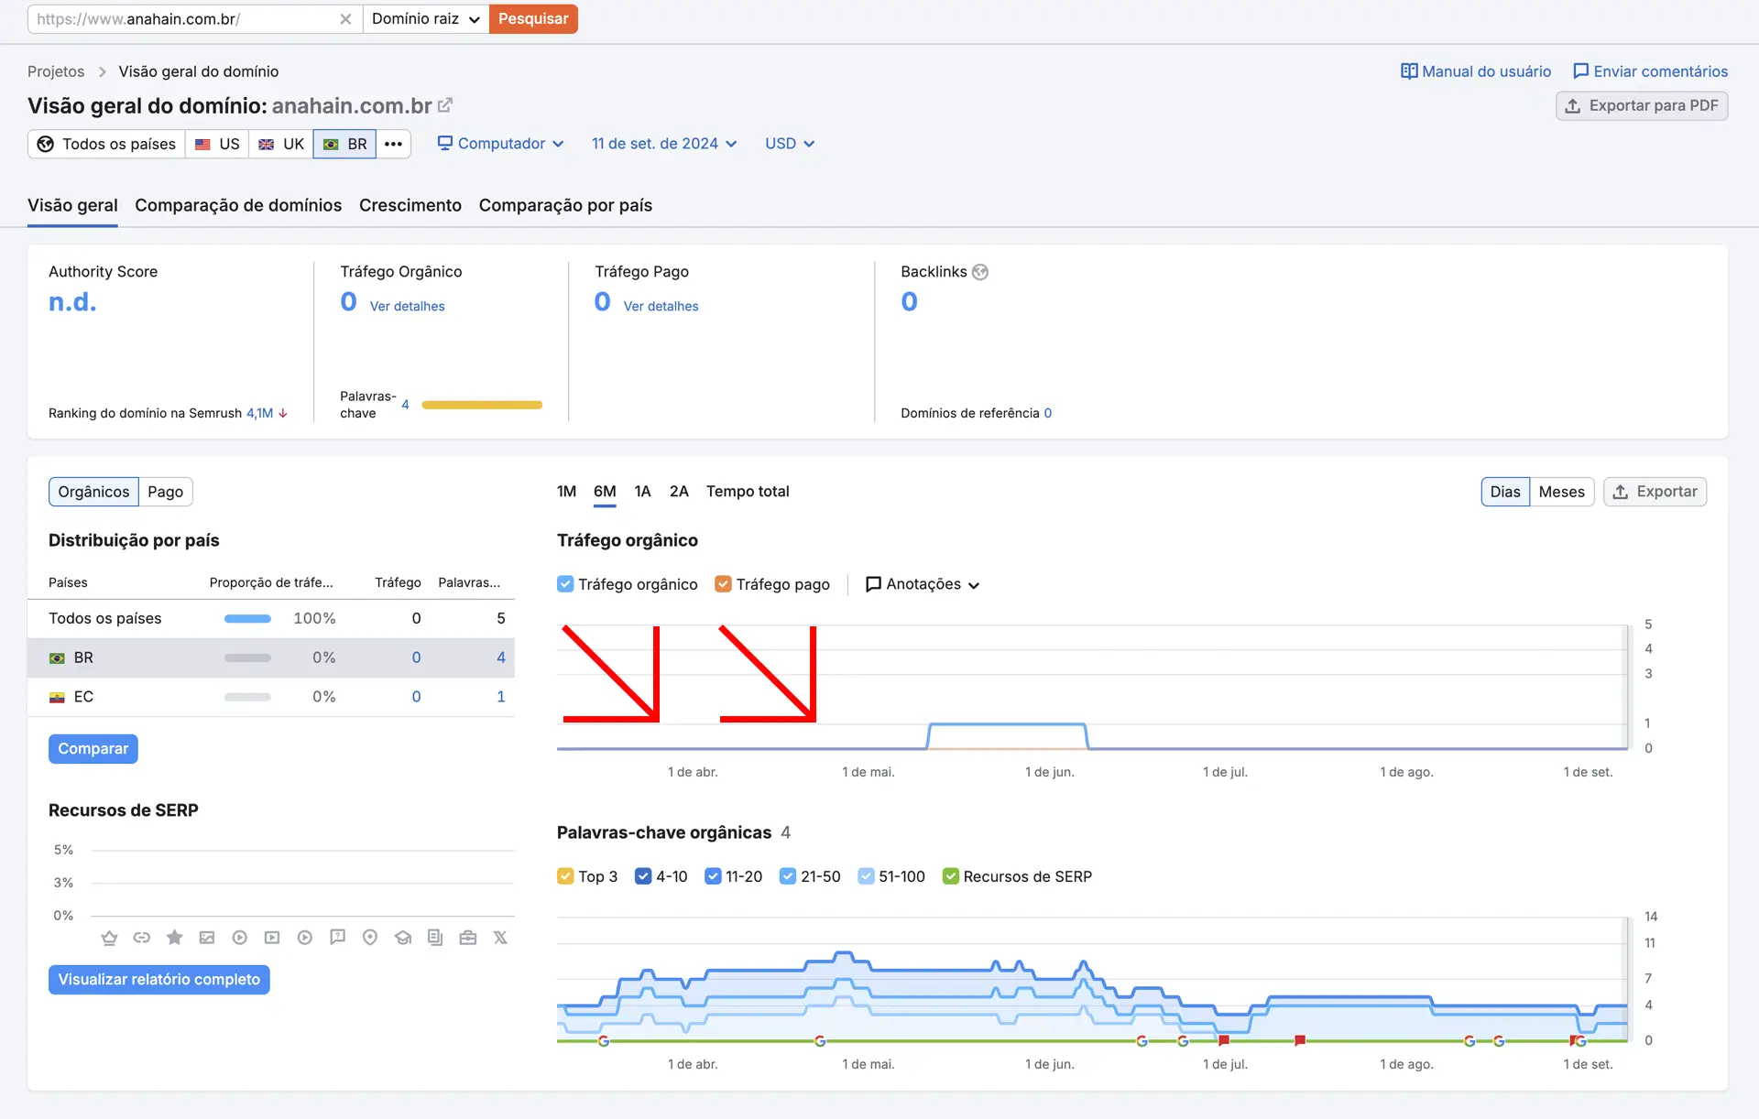1759x1119 pixels.
Task: Open the Computador device dropdown
Action: (500, 144)
